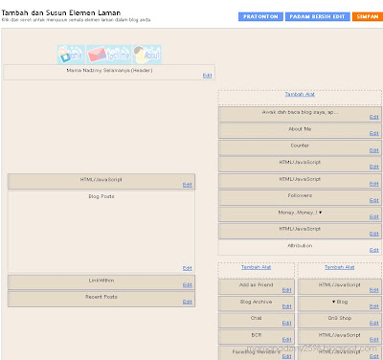Edit the LinkWithin widget
The image size is (383, 360).
pyautogui.click(x=188, y=285)
